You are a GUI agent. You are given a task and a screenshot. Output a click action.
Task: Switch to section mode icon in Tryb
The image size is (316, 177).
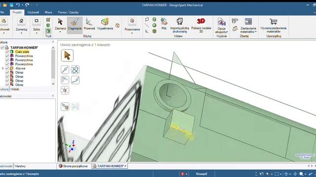click(48, 25)
